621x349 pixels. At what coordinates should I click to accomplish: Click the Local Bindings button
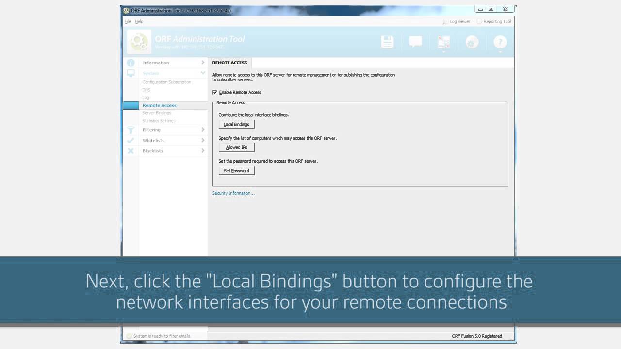pos(236,124)
